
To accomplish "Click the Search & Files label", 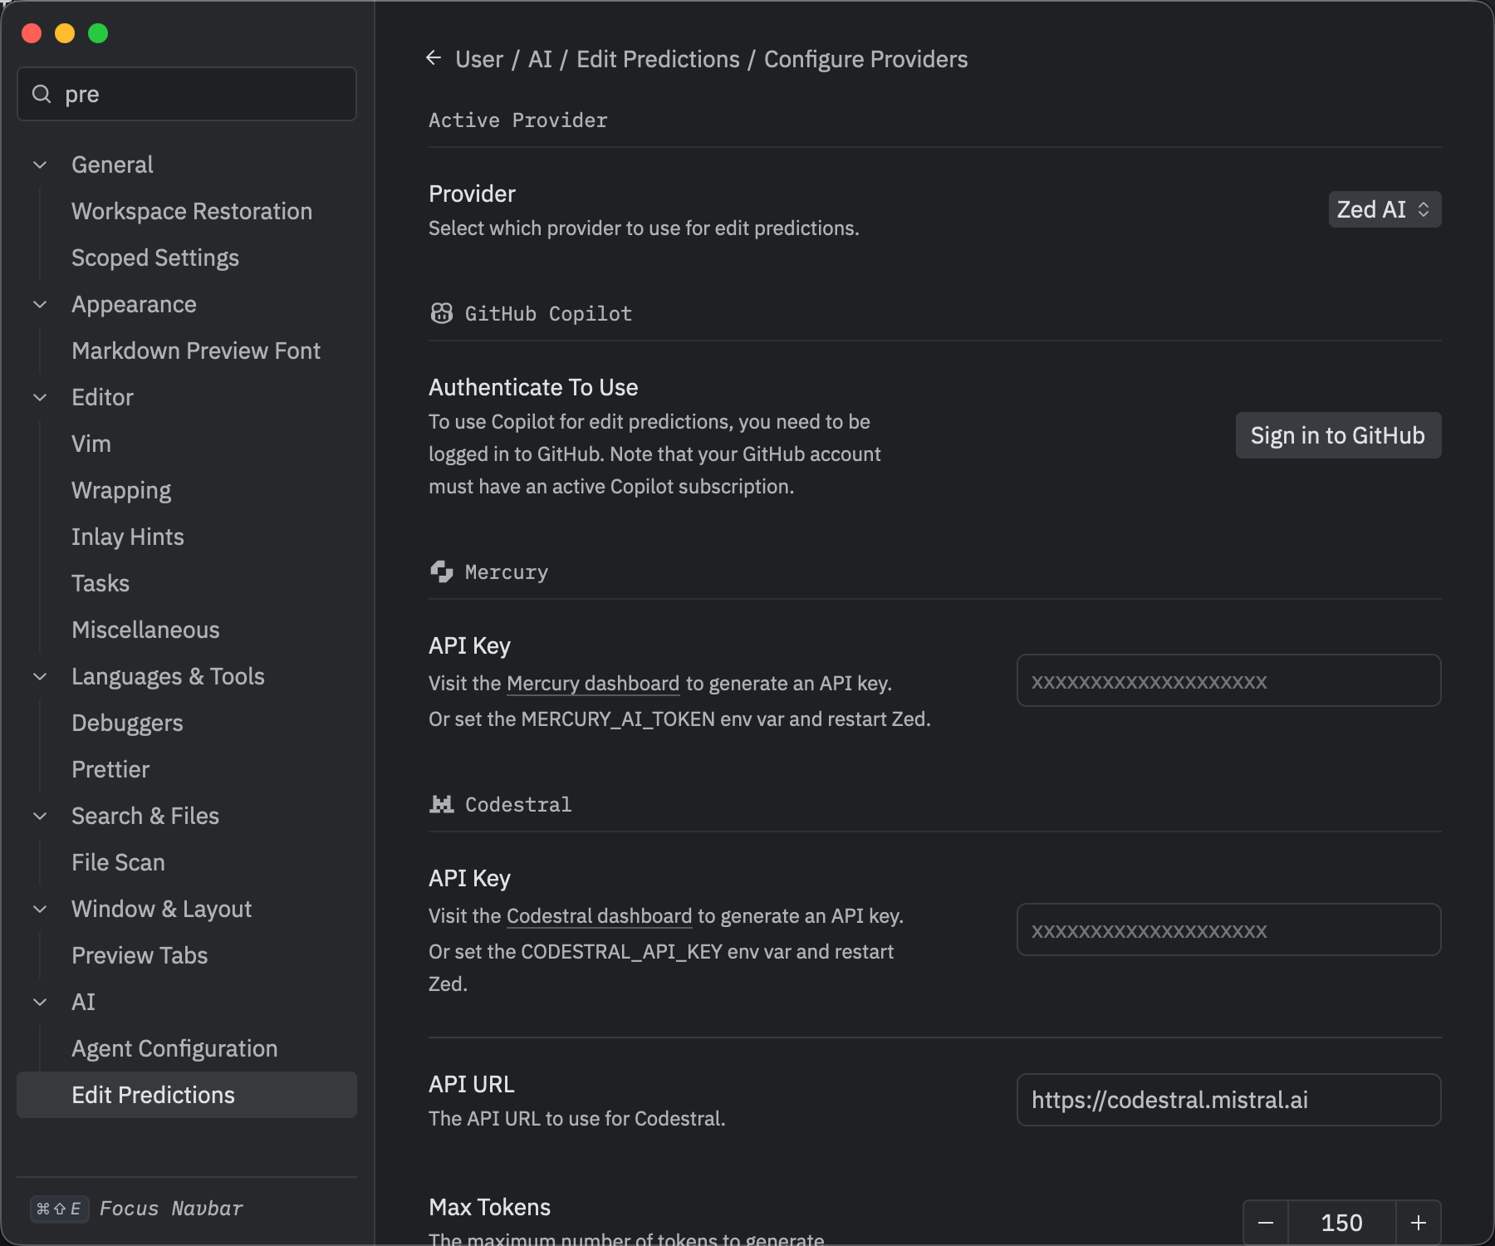I will point(145,816).
